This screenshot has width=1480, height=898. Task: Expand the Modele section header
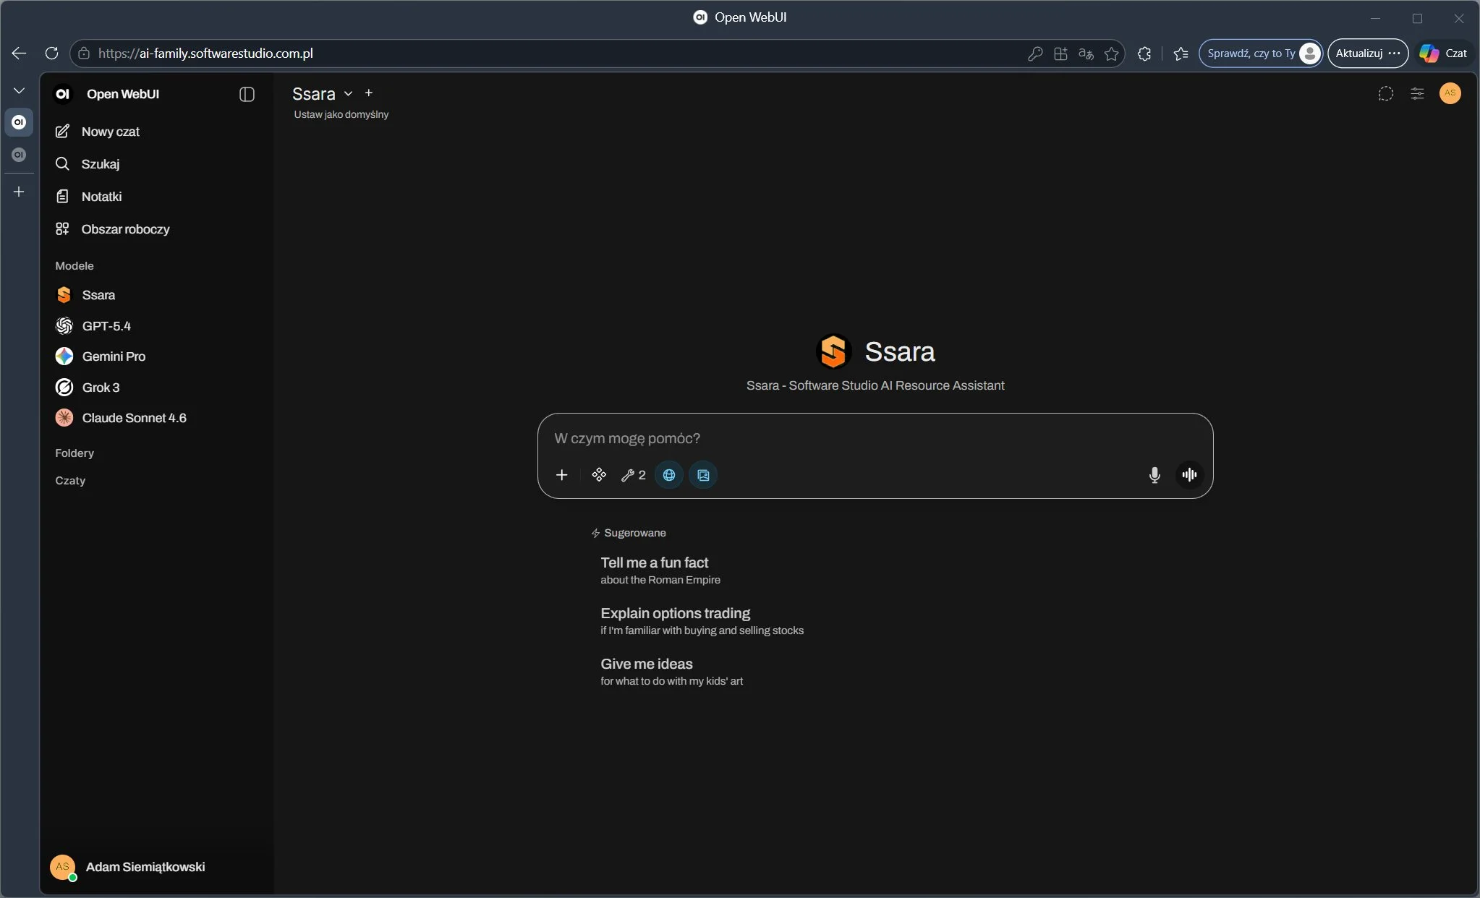[75, 266]
